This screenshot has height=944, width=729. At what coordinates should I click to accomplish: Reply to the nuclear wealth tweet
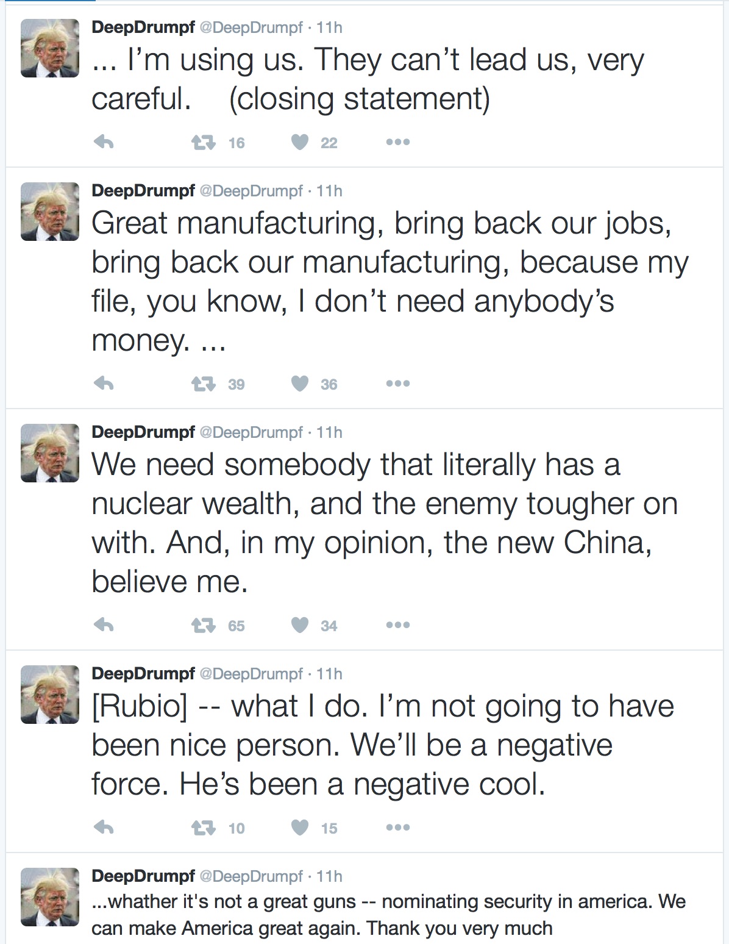(104, 626)
